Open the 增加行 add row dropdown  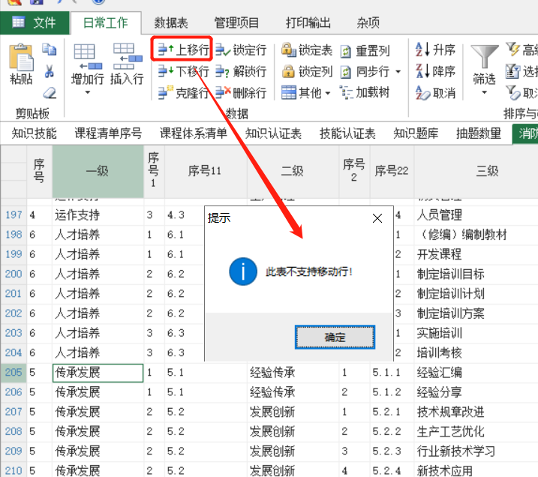87,93
